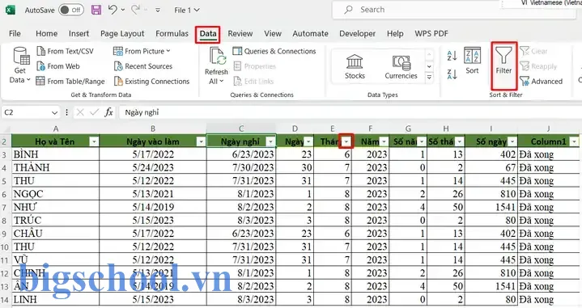Screen dimensions: 582x308
Task: Open filter dropdown for Họ và Tên
Action: coord(94,141)
